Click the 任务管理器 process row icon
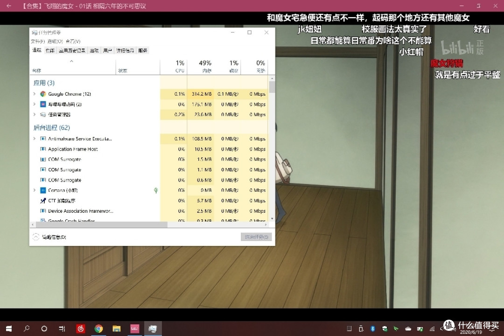 click(43, 114)
